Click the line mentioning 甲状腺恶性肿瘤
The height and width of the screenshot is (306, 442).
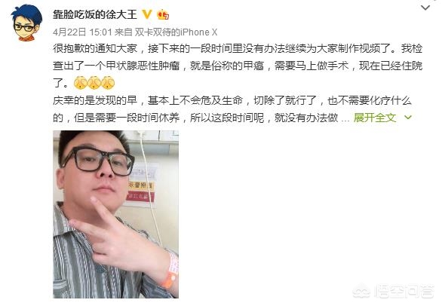(238, 66)
